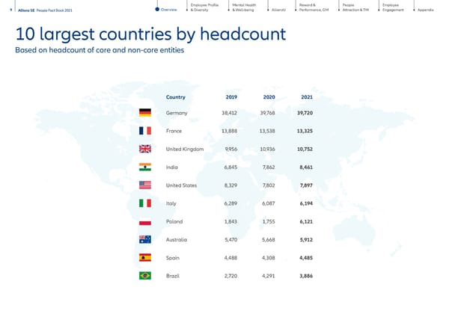Click the United States flag icon

tap(145, 185)
